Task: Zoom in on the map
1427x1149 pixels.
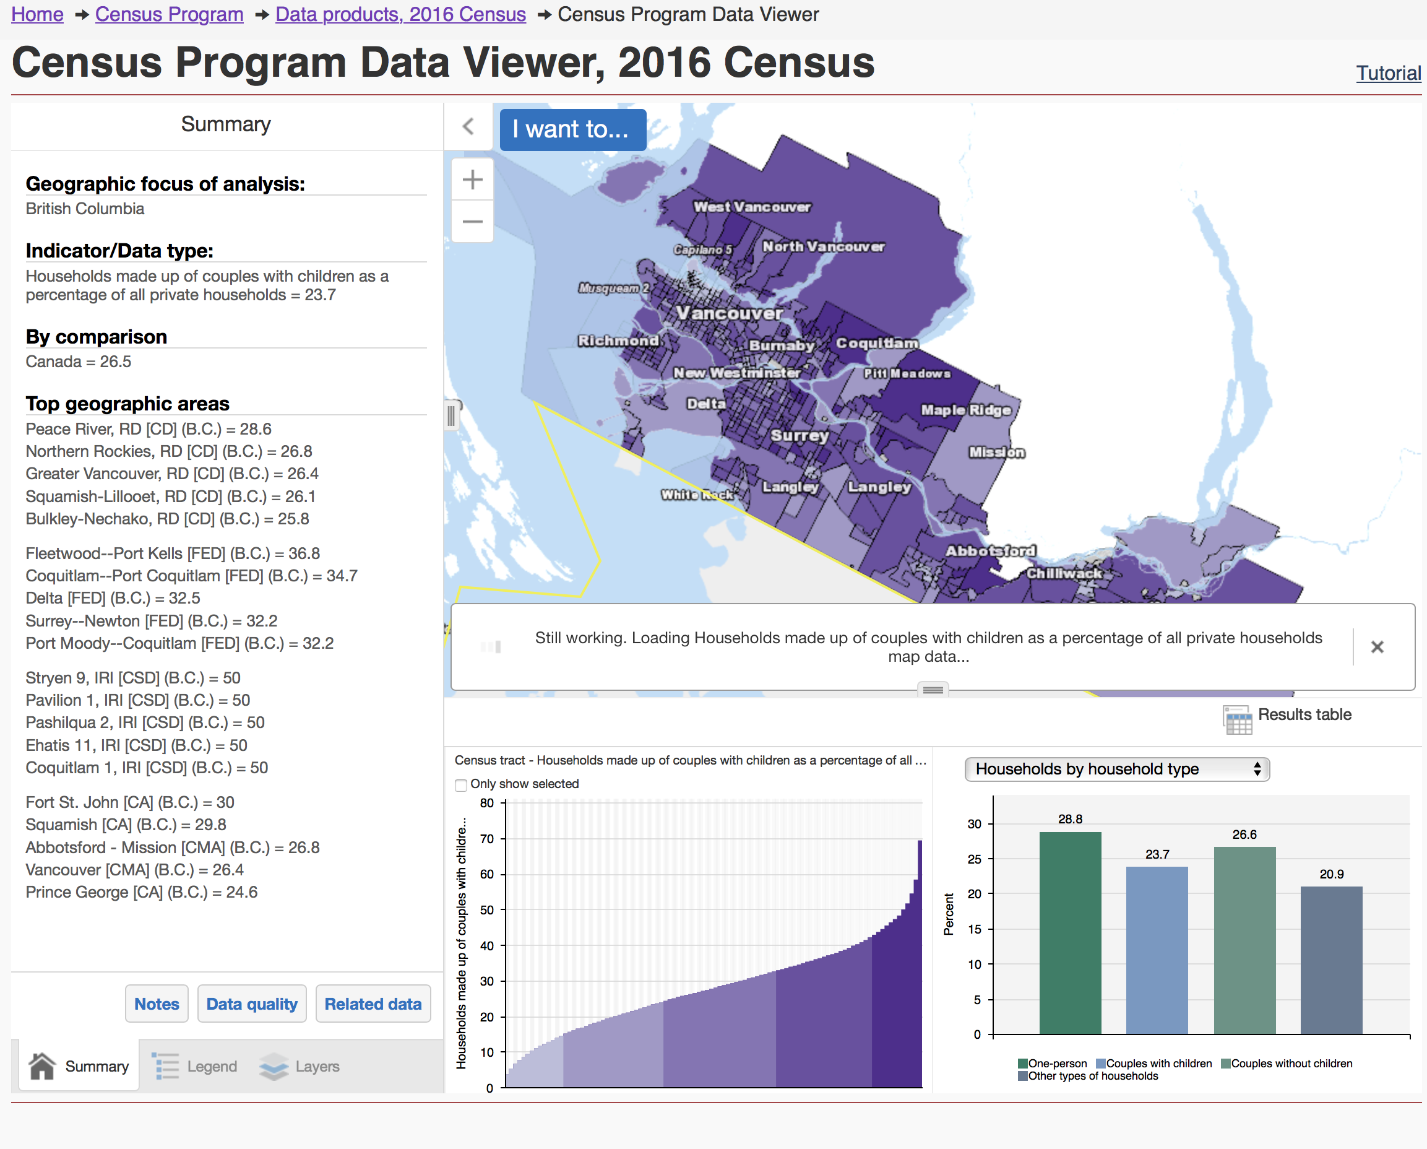Action: 472,180
